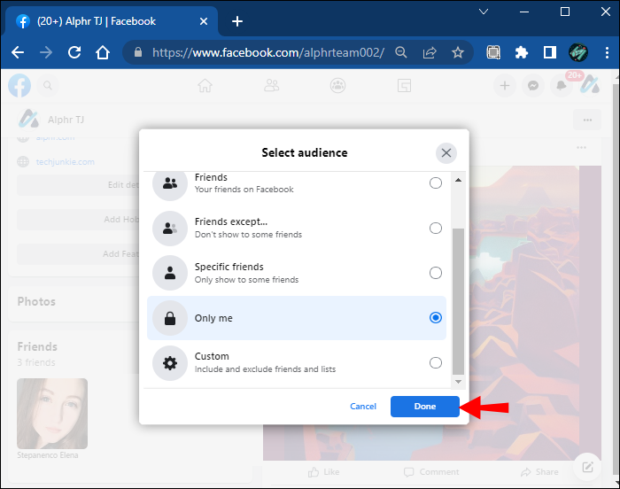Open the Chrome extensions puzzle icon

pos(522,52)
